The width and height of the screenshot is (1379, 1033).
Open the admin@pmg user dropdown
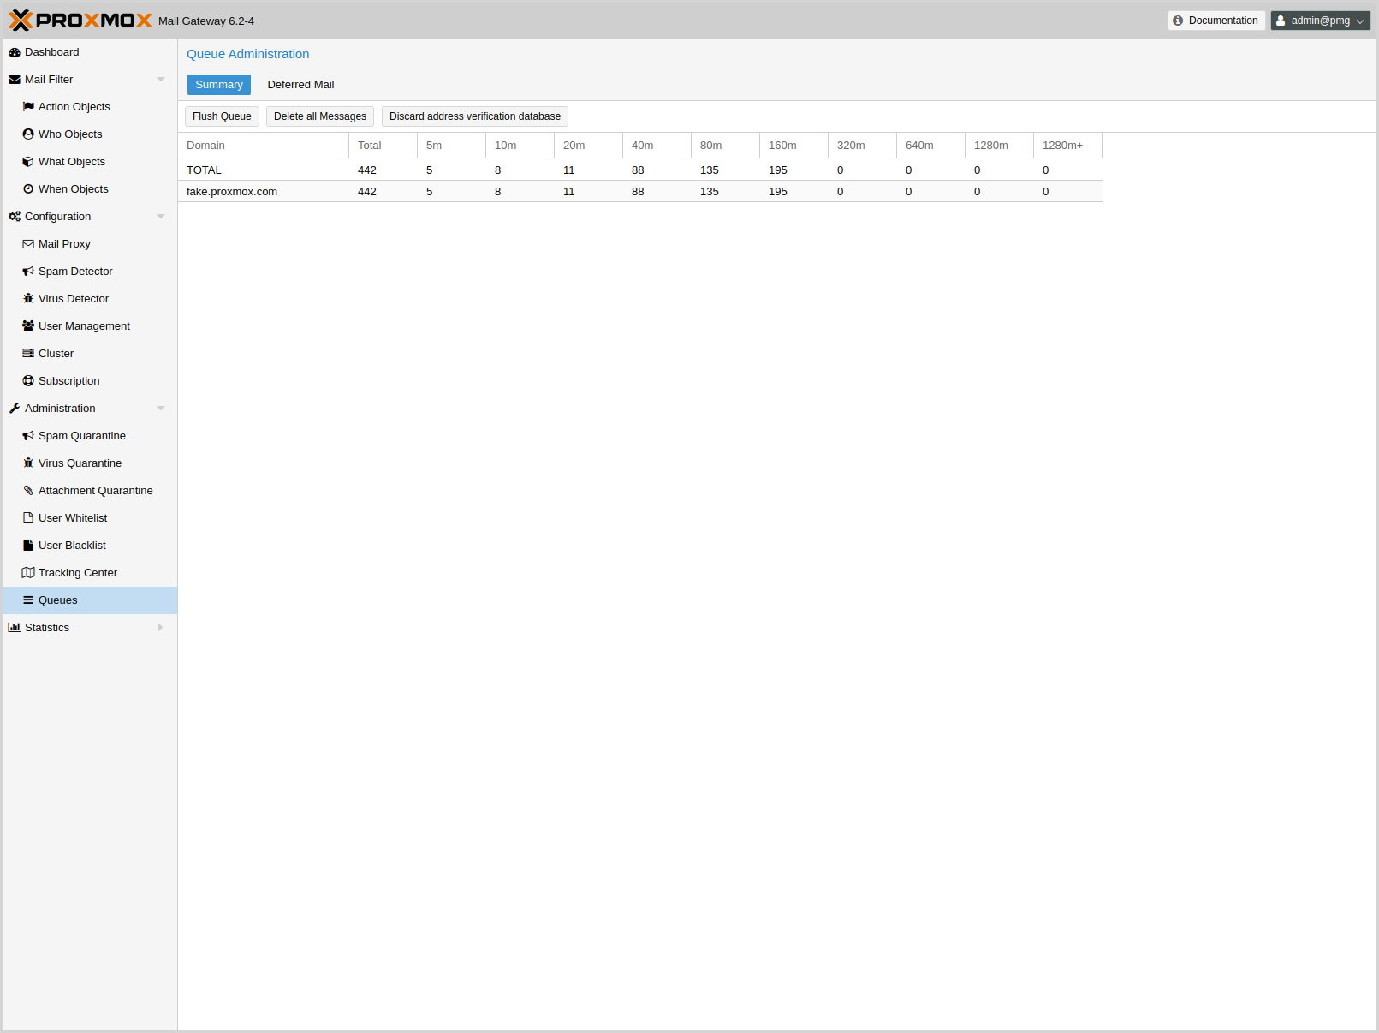click(x=1319, y=21)
